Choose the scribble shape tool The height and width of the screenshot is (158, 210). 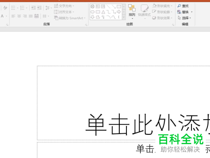[103, 17]
